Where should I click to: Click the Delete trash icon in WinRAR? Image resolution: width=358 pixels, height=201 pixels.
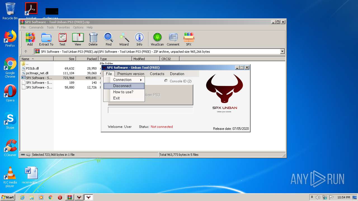pos(93,39)
